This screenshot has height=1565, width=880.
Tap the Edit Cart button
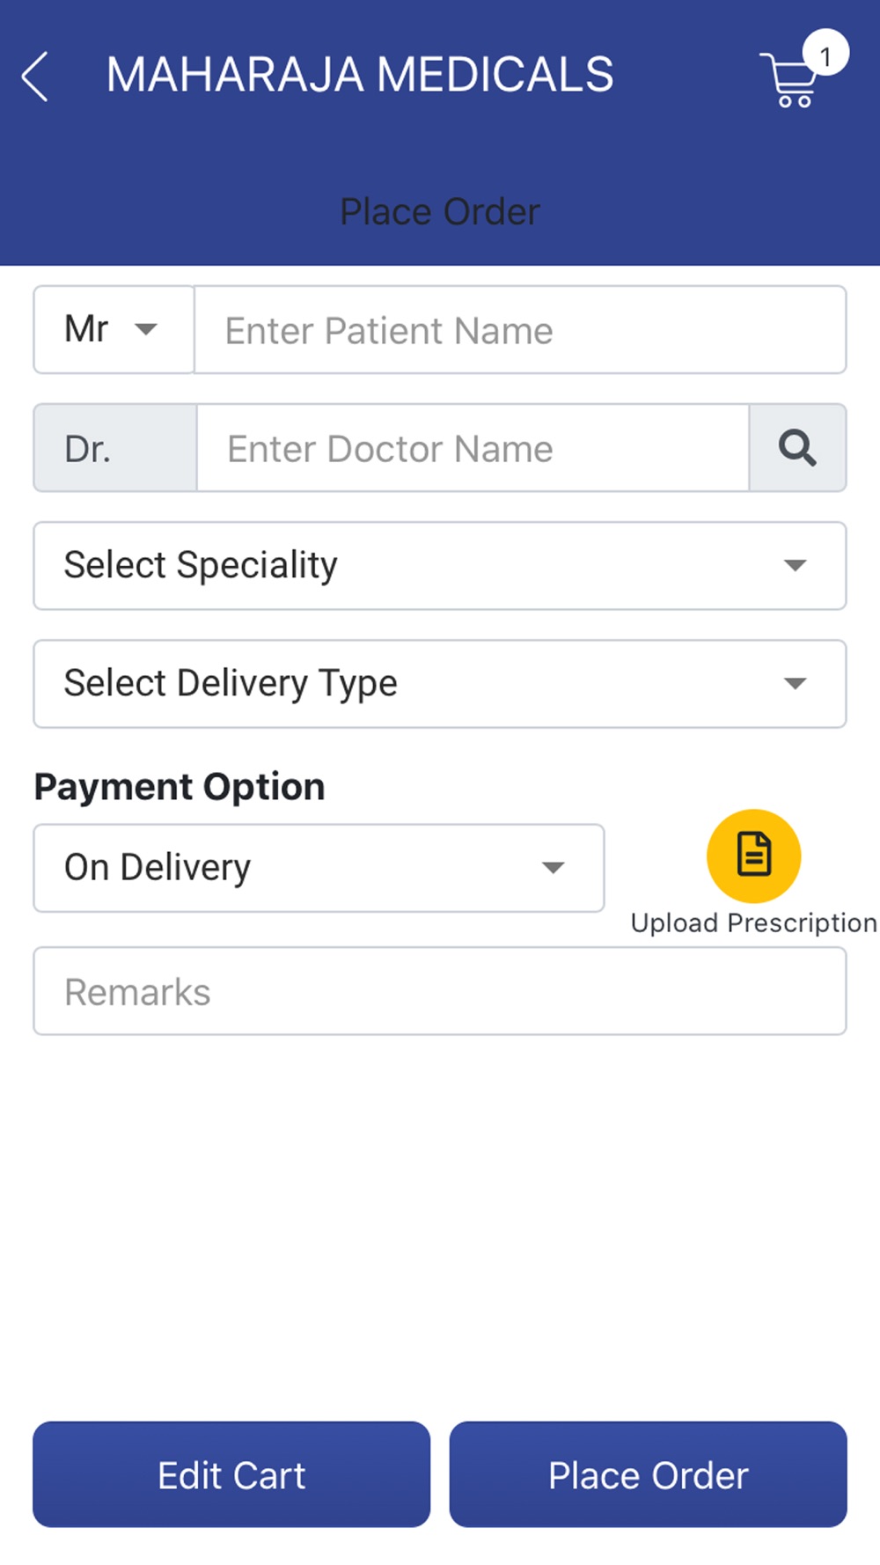(x=231, y=1474)
